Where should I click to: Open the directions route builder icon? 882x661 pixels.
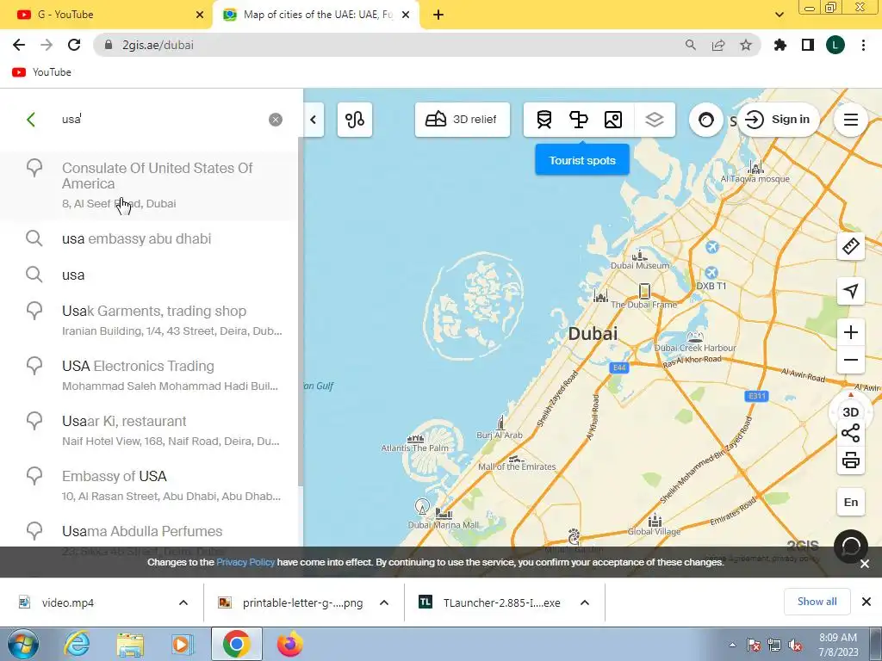tap(355, 119)
